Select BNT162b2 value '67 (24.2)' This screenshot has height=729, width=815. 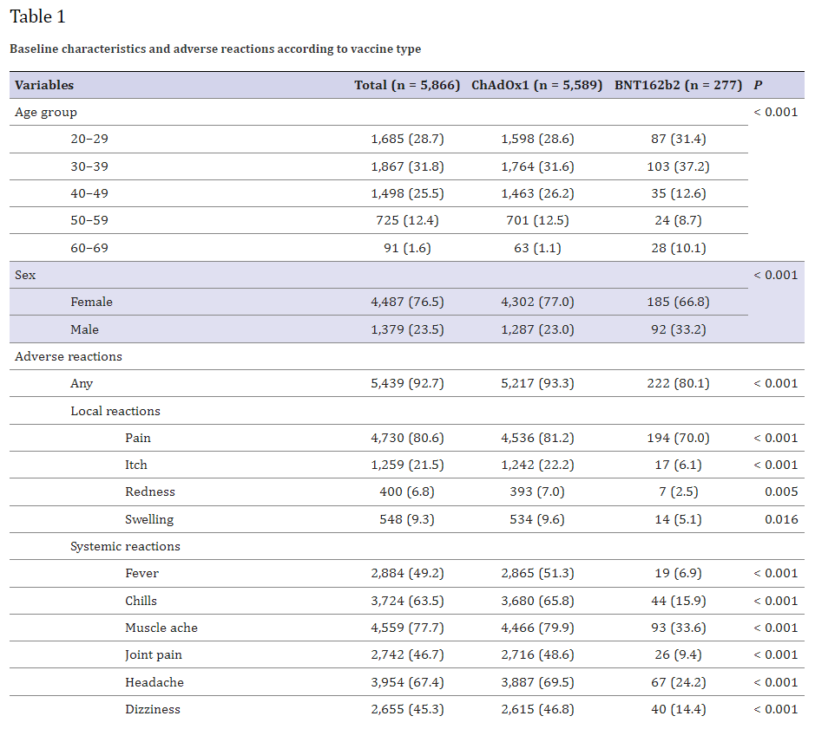679,683
